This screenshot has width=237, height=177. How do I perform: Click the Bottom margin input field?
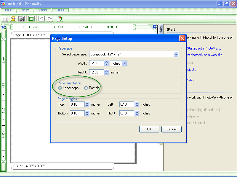(x=77, y=113)
